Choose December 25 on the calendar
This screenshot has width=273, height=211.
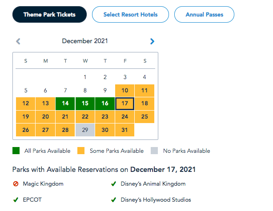pyautogui.click(x=145, y=117)
